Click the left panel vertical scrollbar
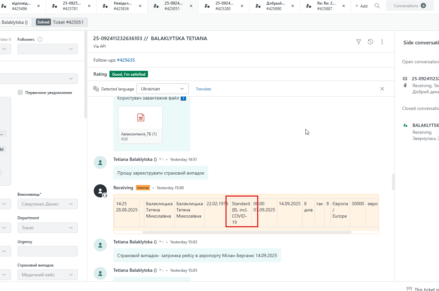439x291 pixels. [86, 74]
